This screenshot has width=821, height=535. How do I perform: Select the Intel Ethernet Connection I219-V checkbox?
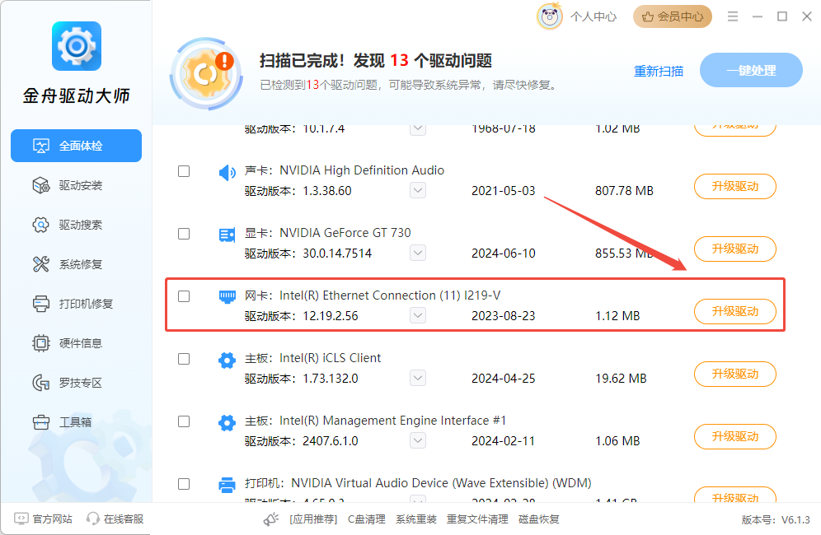[x=184, y=296]
